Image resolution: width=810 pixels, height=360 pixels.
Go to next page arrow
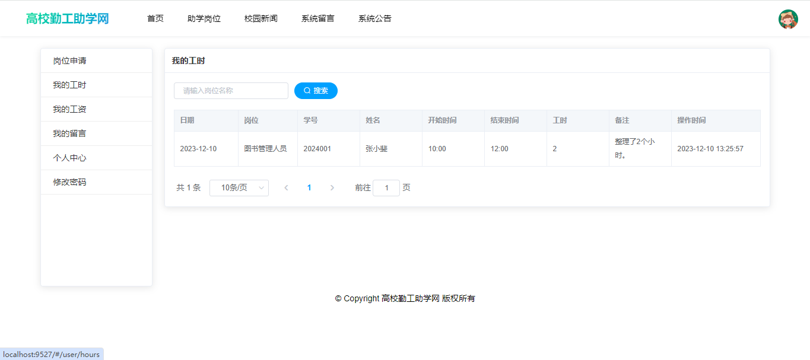pos(332,188)
